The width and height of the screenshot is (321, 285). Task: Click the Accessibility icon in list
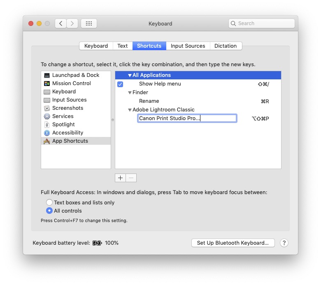click(47, 133)
